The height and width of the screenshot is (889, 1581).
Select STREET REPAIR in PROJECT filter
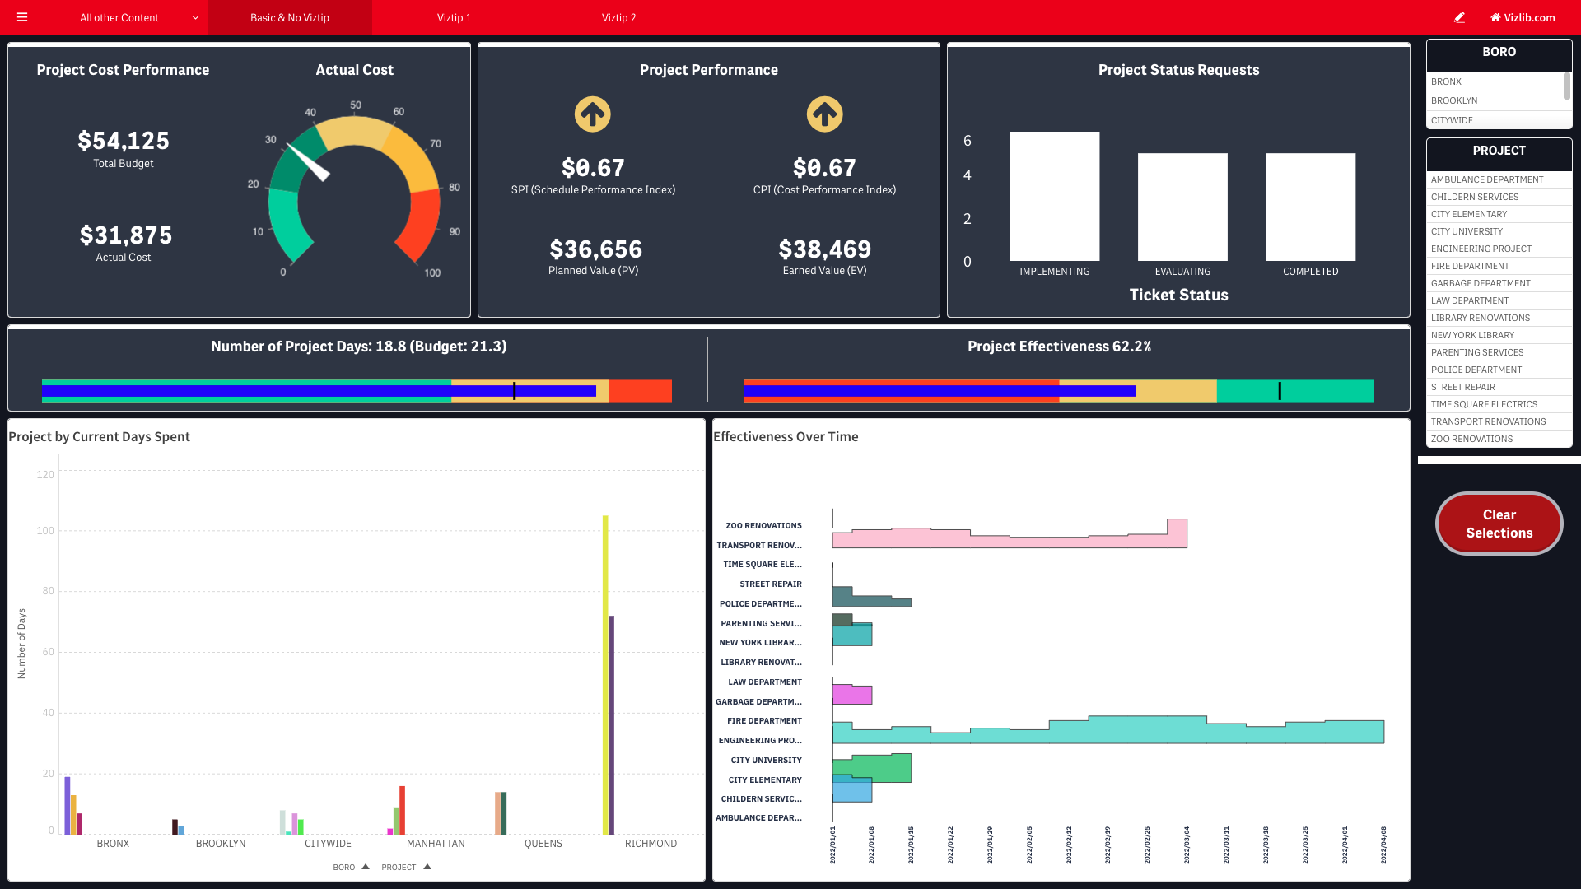point(1499,387)
